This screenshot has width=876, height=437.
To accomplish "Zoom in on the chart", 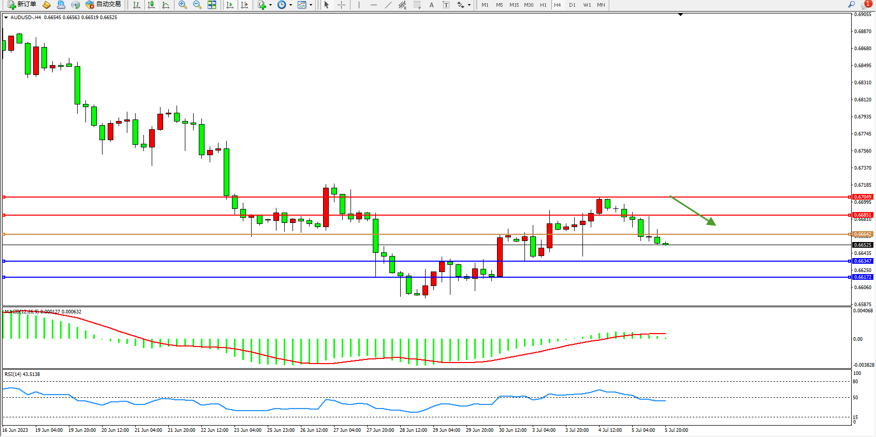I will pos(183,5).
